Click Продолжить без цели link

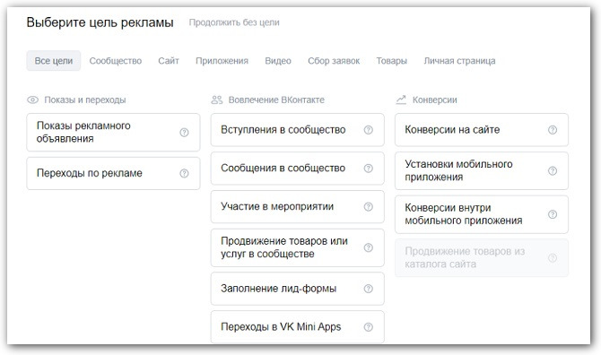click(234, 22)
